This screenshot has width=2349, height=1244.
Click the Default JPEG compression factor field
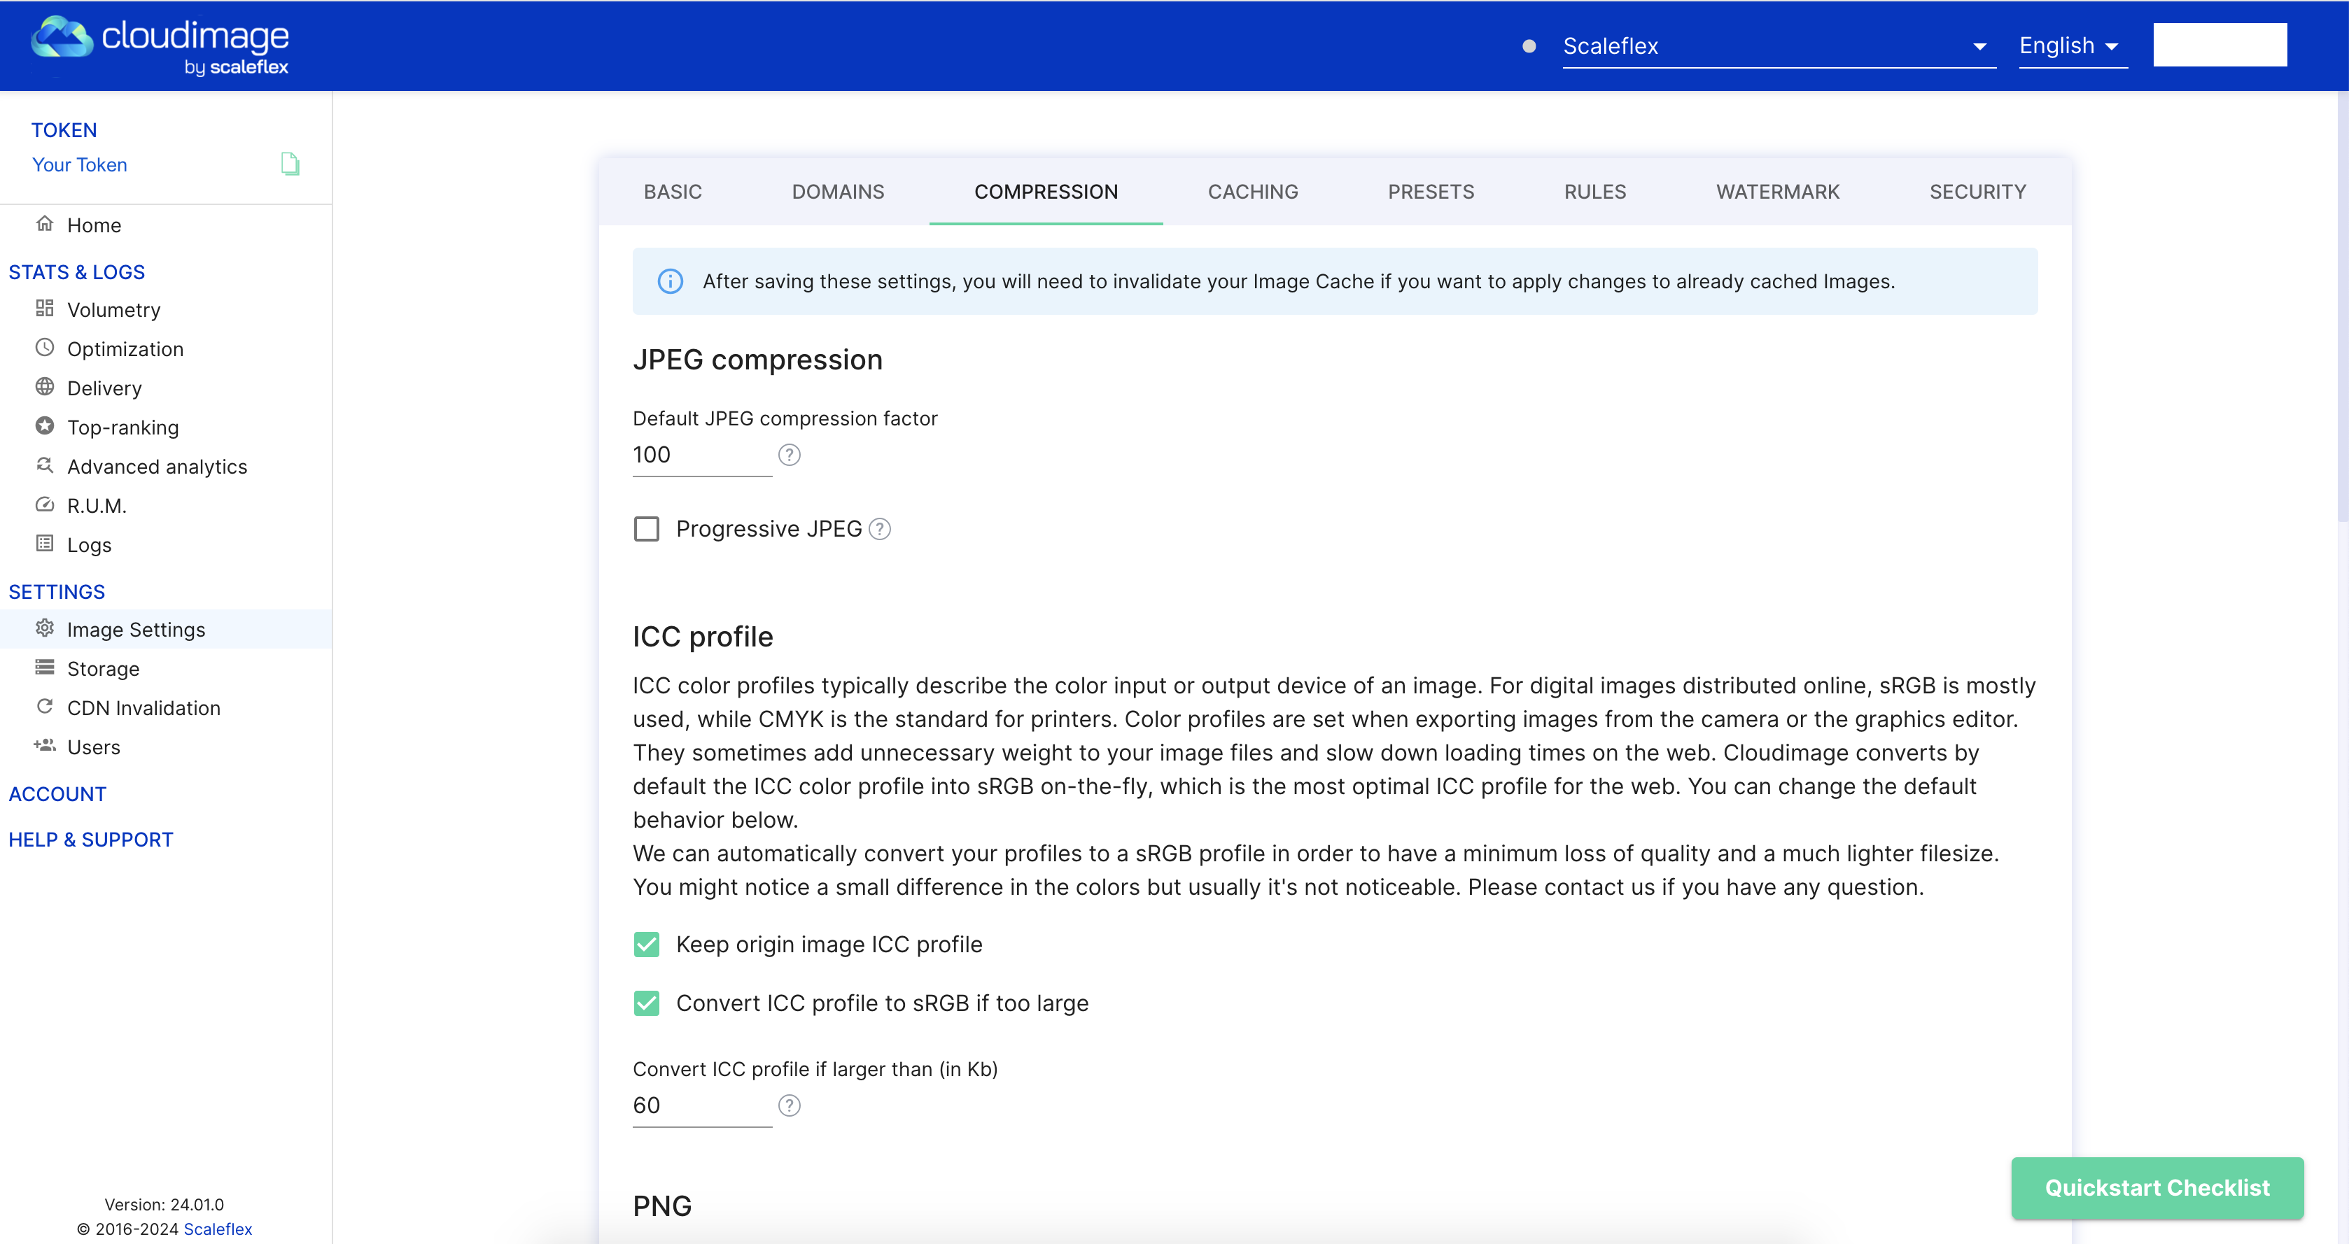click(701, 455)
